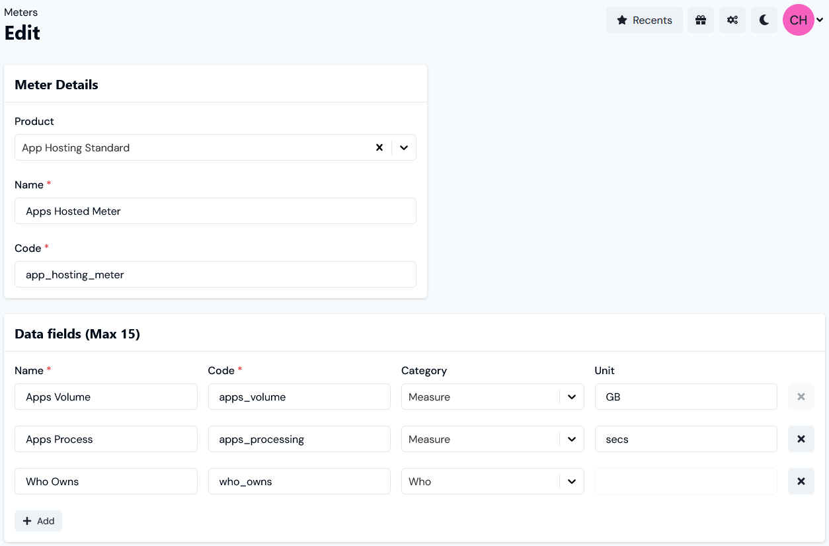Open settings via the gears icon
Viewport: 829px width, 546px height.
point(732,20)
